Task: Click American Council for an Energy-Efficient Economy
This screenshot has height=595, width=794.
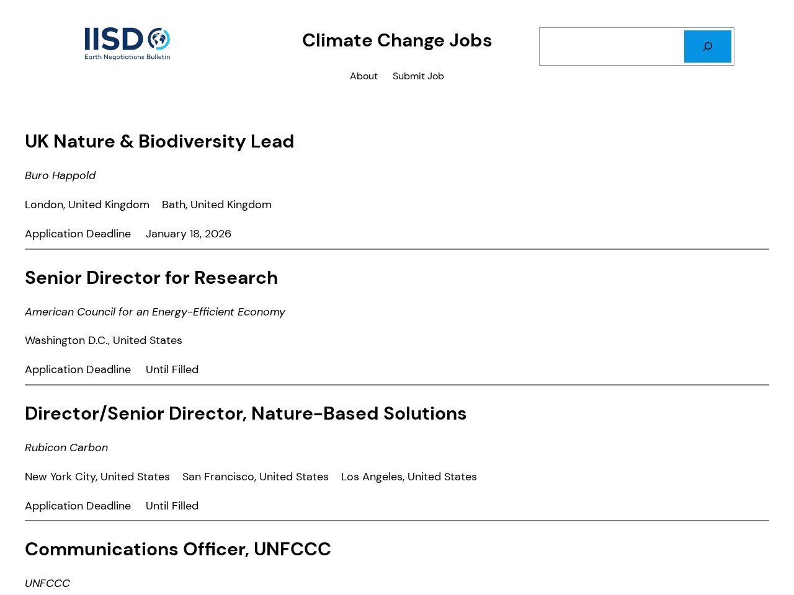Action: (155, 312)
